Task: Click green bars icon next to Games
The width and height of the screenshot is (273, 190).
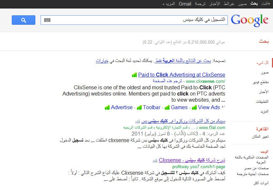Action: point(167,108)
